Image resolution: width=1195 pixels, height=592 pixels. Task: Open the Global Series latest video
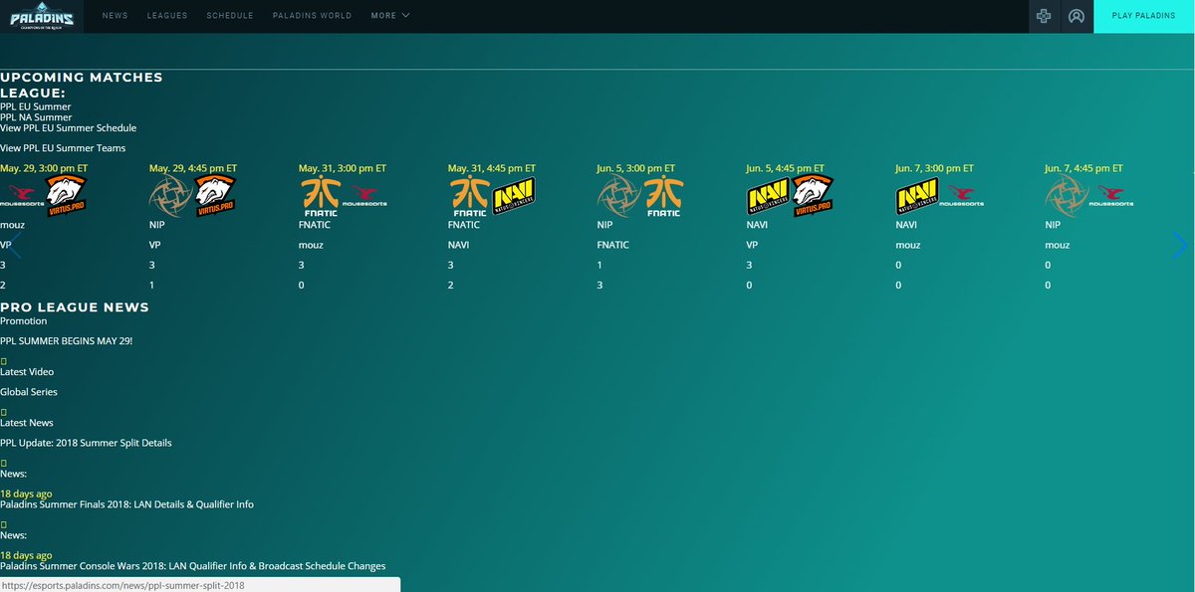(29, 392)
